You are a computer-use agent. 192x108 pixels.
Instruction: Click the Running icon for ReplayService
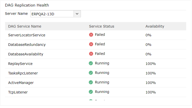[91, 63]
